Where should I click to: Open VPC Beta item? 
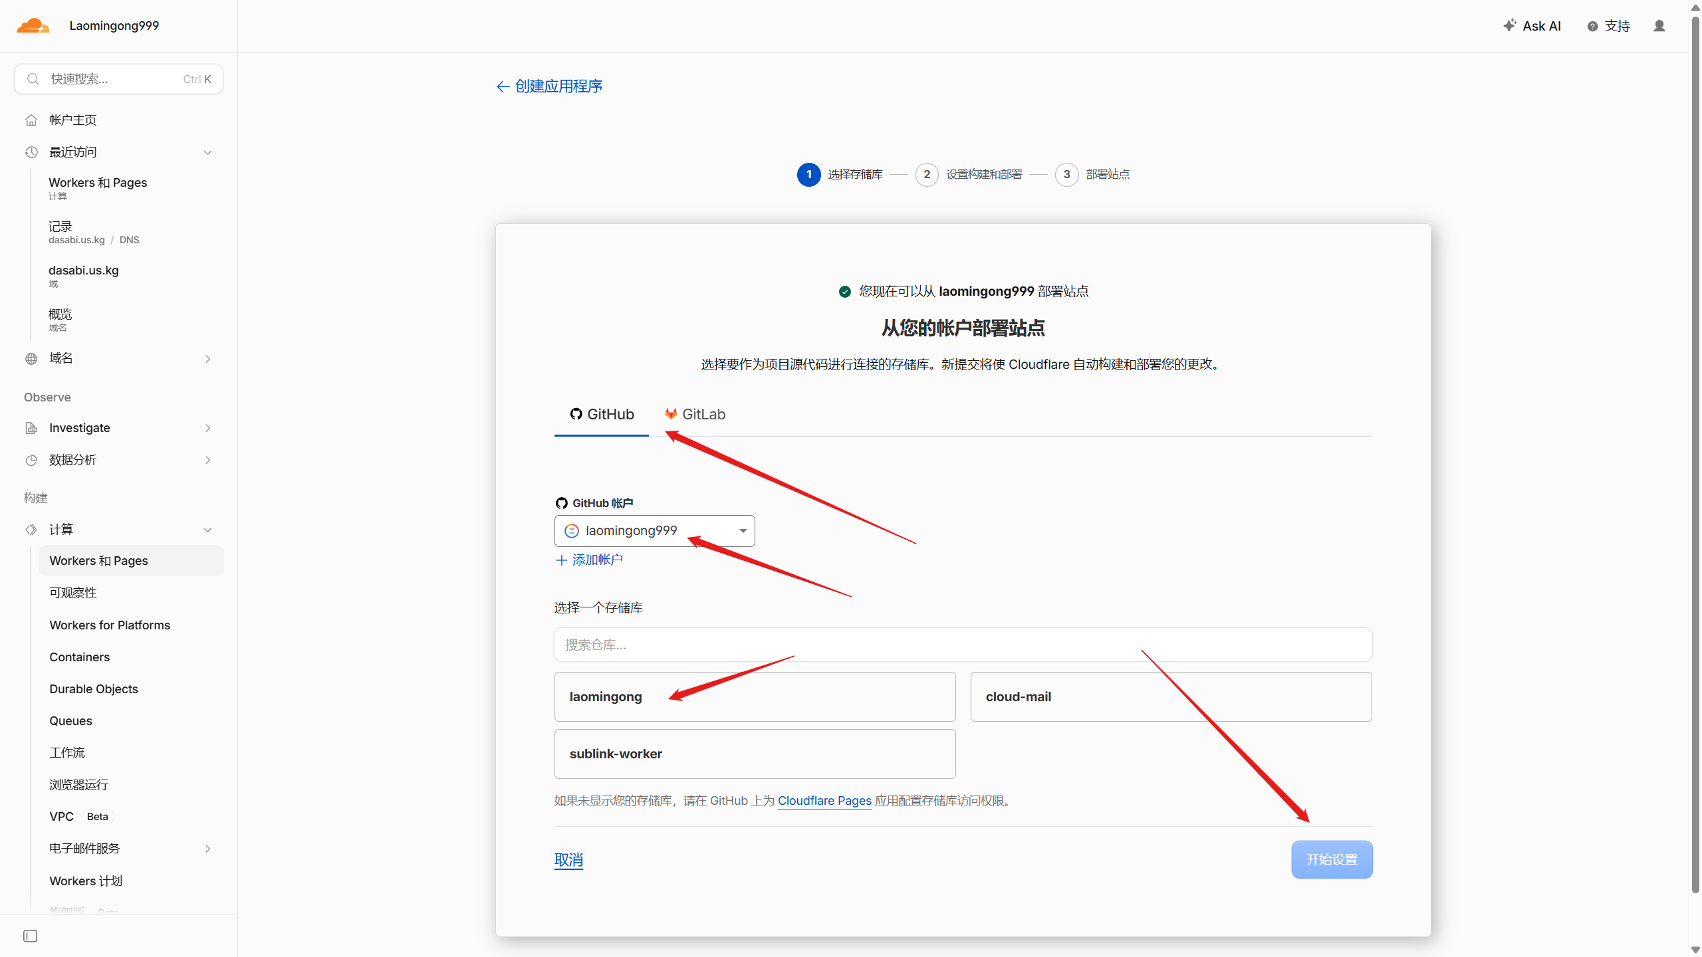tap(81, 817)
